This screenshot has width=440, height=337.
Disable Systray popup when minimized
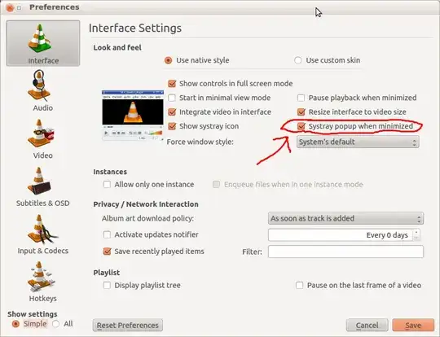pyautogui.click(x=301, y=126)
